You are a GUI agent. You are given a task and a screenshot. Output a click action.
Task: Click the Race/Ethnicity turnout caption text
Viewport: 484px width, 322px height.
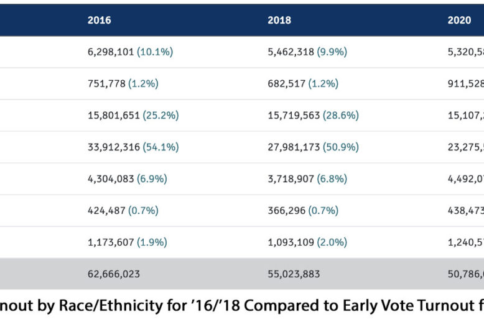point(242,306)
